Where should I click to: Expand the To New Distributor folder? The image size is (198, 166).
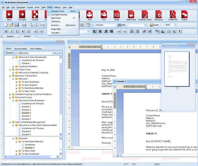(x=16, y=82)
